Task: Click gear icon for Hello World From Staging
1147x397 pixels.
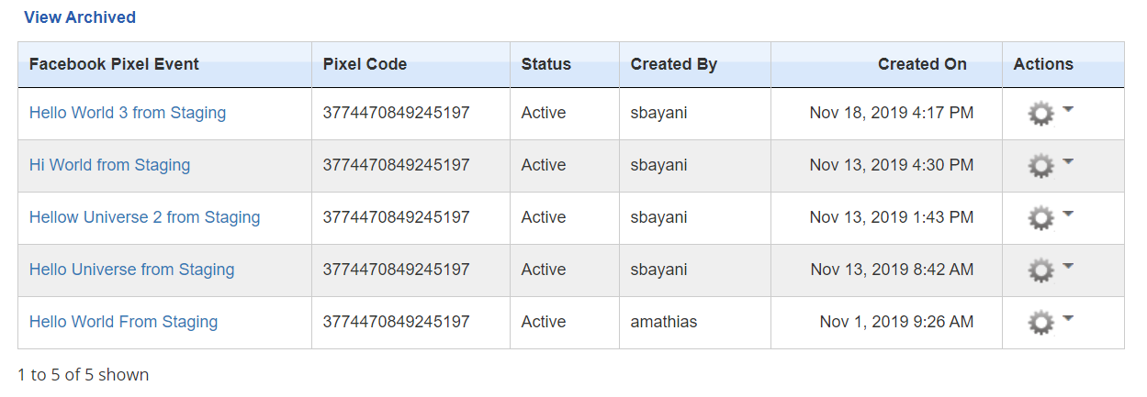Action: pyautogui.click(x=1040, y=323)
